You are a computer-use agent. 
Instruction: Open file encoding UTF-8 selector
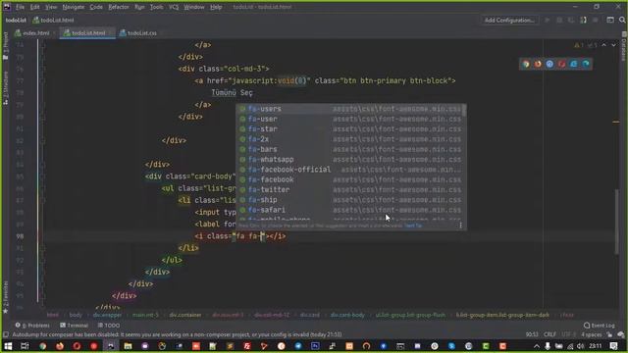(x=568, y=334)
